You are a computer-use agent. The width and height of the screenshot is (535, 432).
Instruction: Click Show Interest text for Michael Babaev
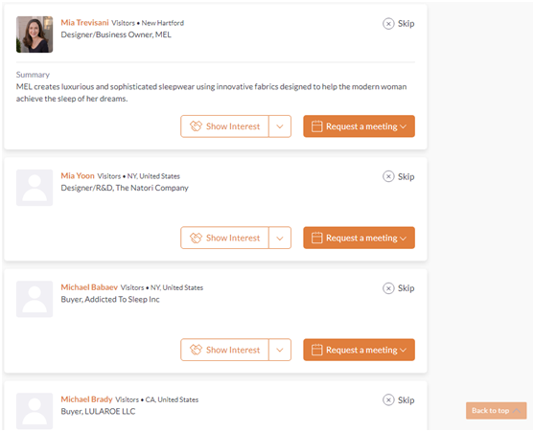pyautogui.click(x=233, y=350)
